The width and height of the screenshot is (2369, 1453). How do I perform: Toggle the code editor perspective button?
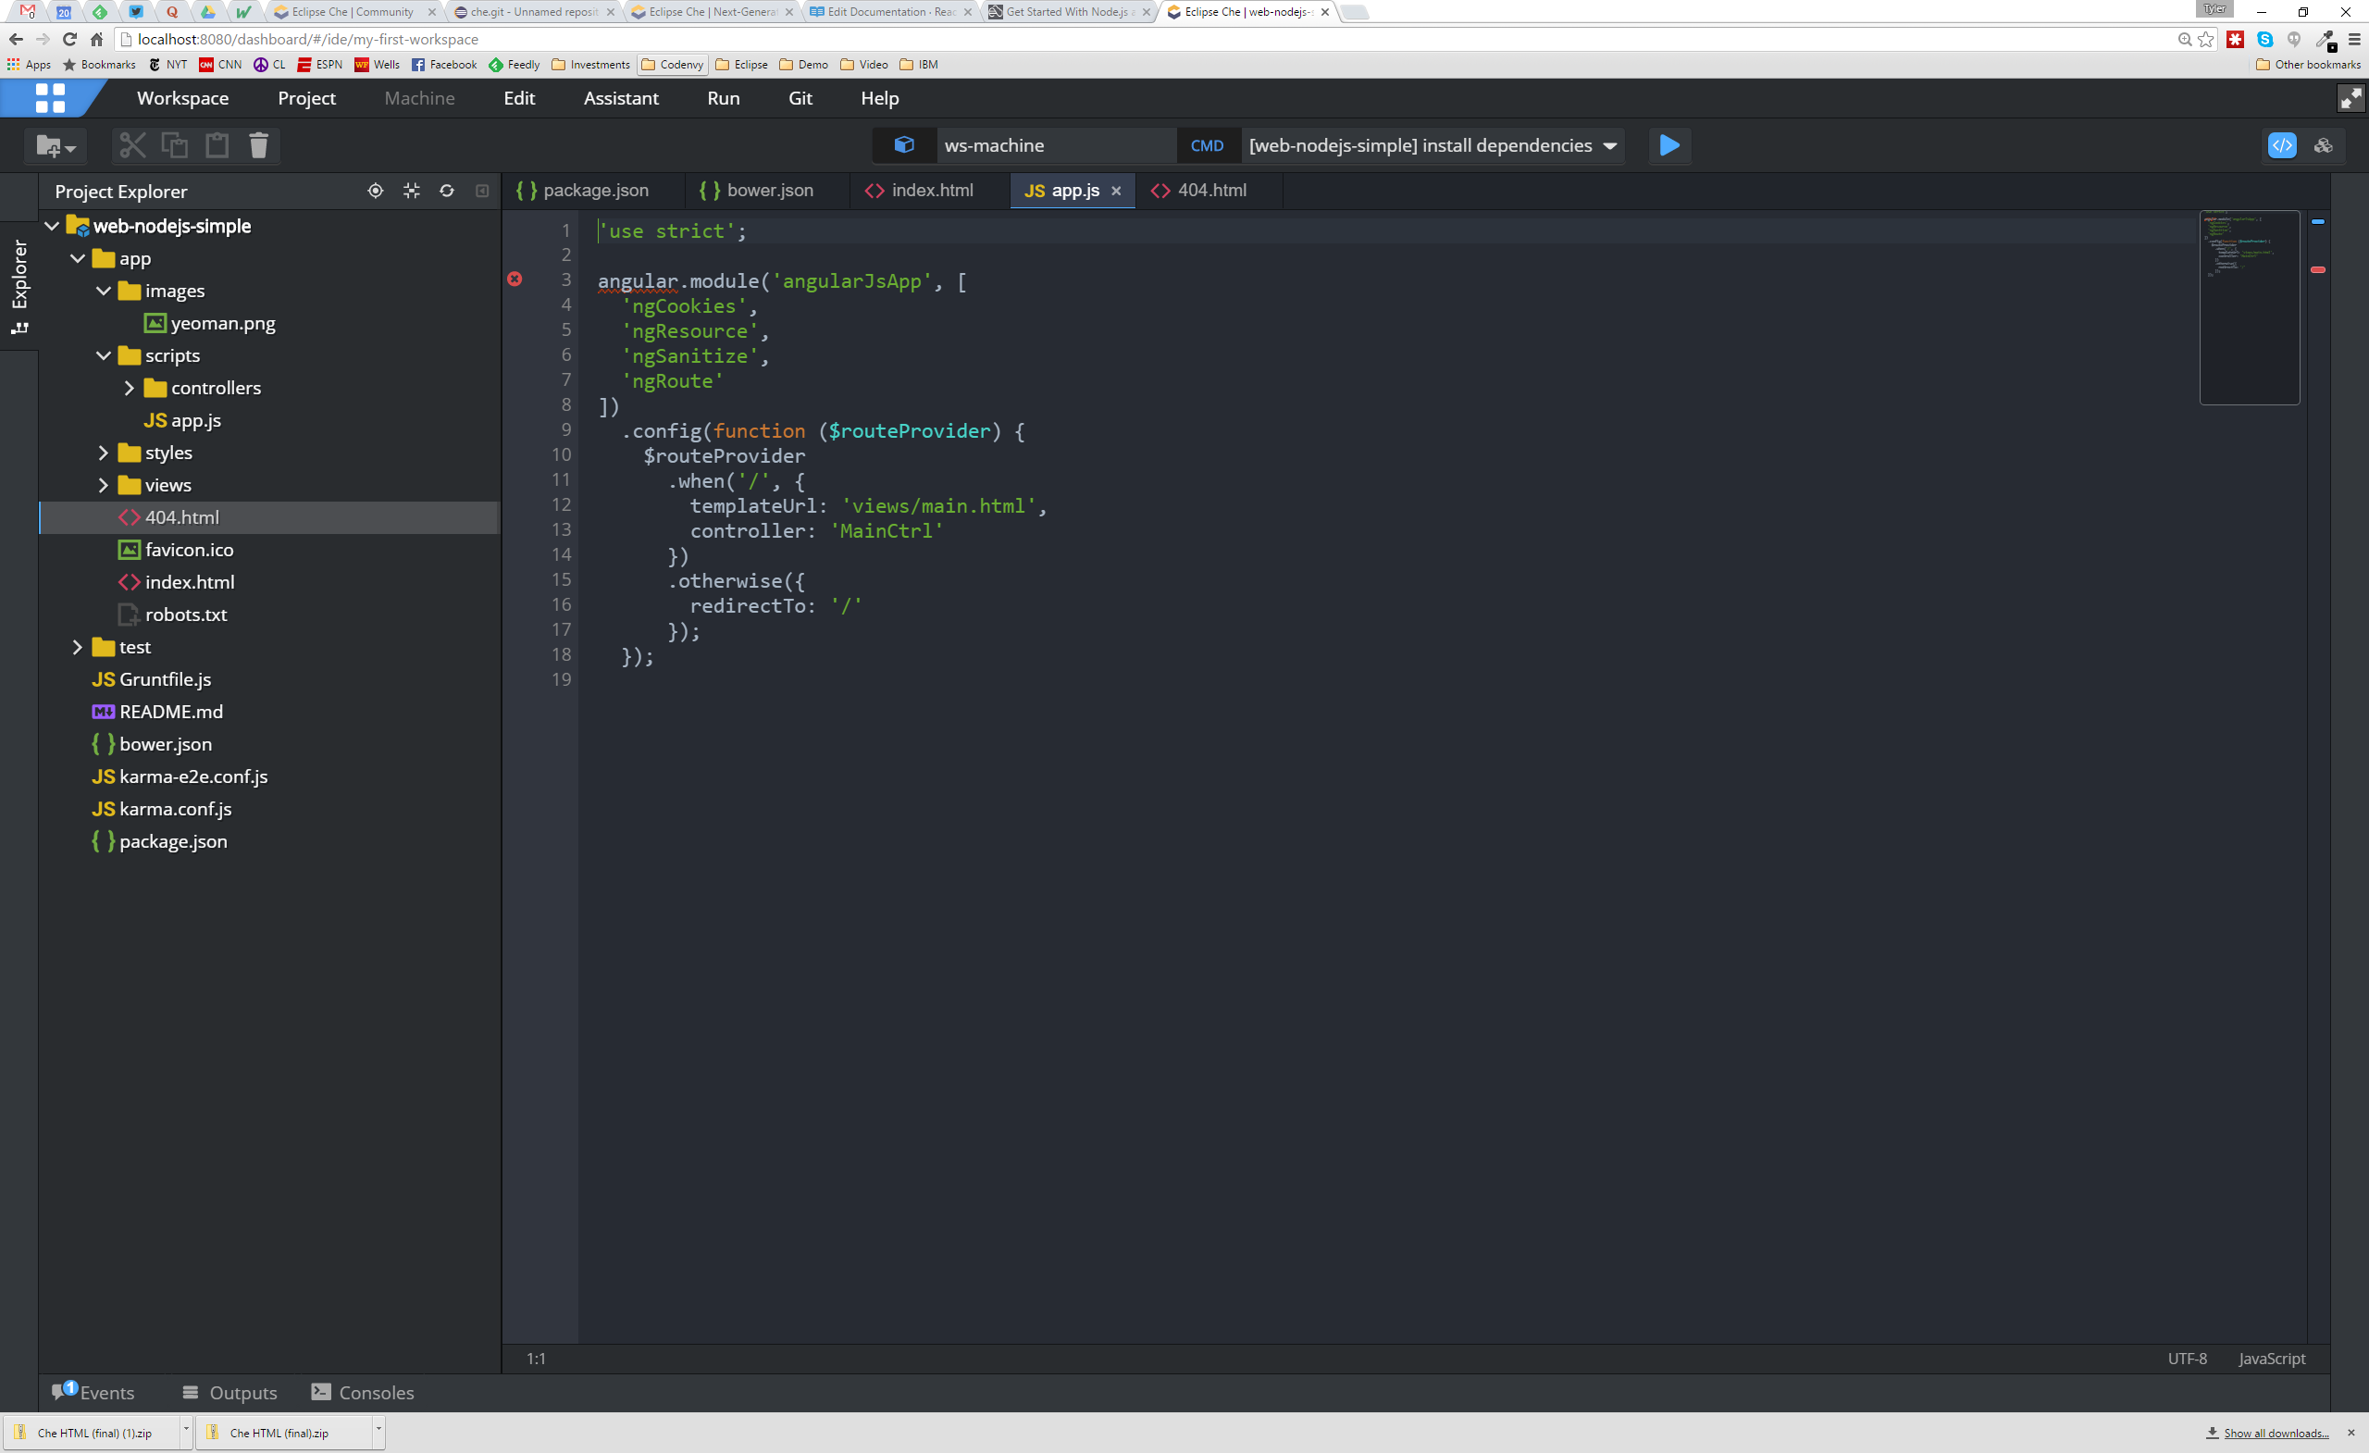(x=2281, y=145)
